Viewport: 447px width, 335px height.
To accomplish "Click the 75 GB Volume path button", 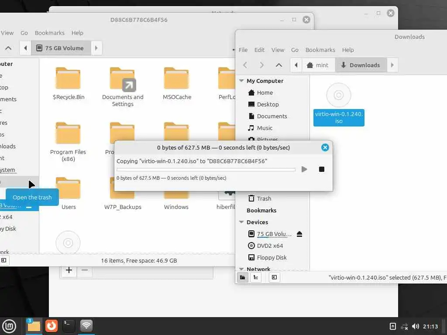I will (x=61, y=48).
